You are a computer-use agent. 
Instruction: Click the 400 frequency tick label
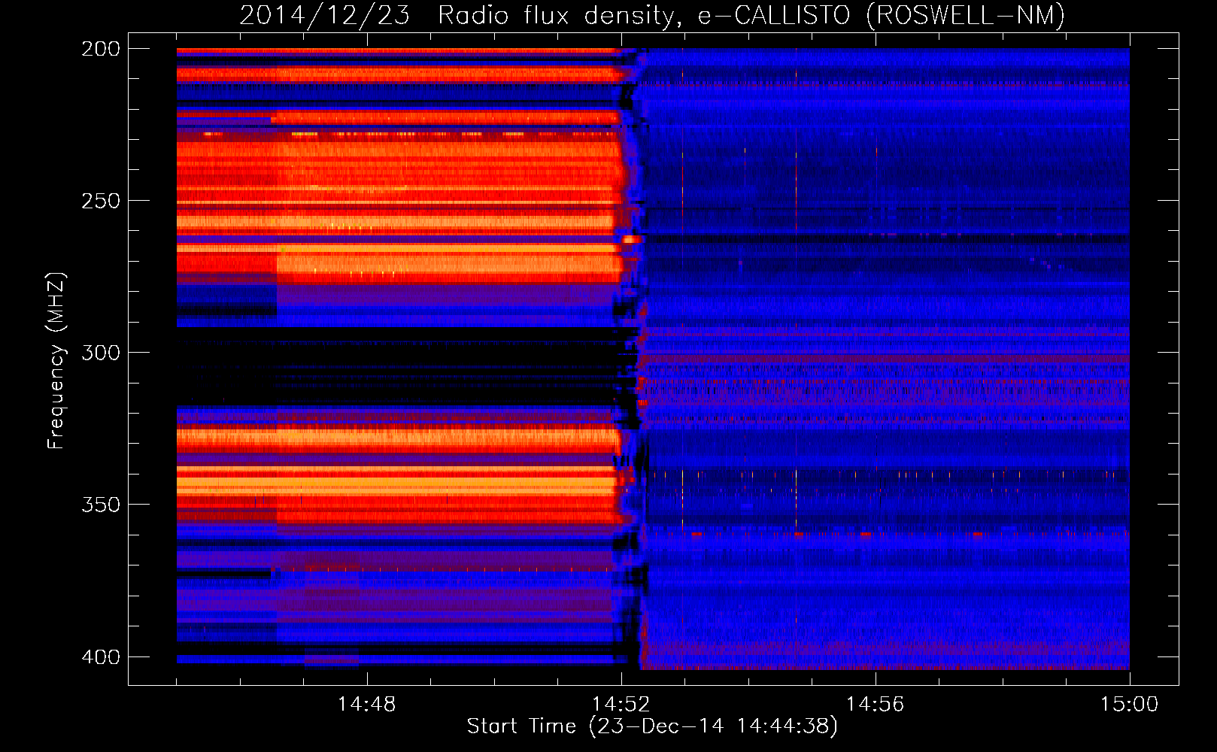point(101,657)
